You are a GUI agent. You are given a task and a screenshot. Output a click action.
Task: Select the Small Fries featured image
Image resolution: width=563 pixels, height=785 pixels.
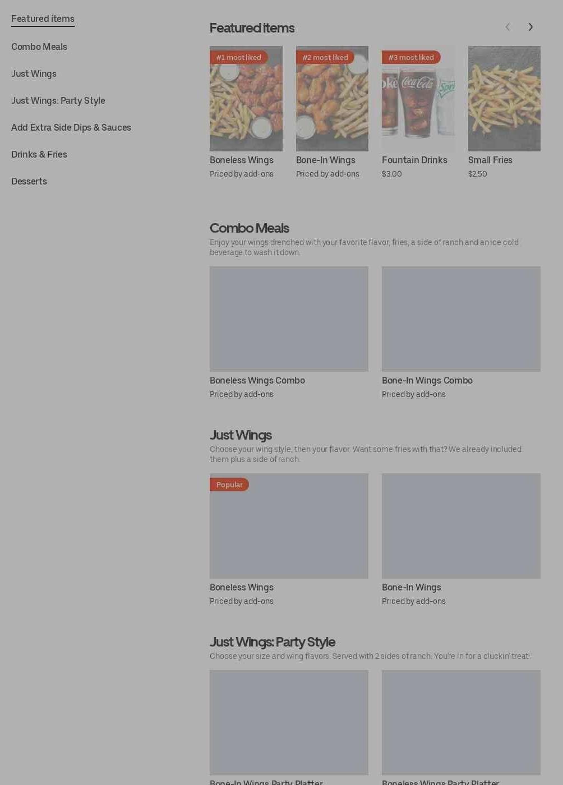pos(504,99)
